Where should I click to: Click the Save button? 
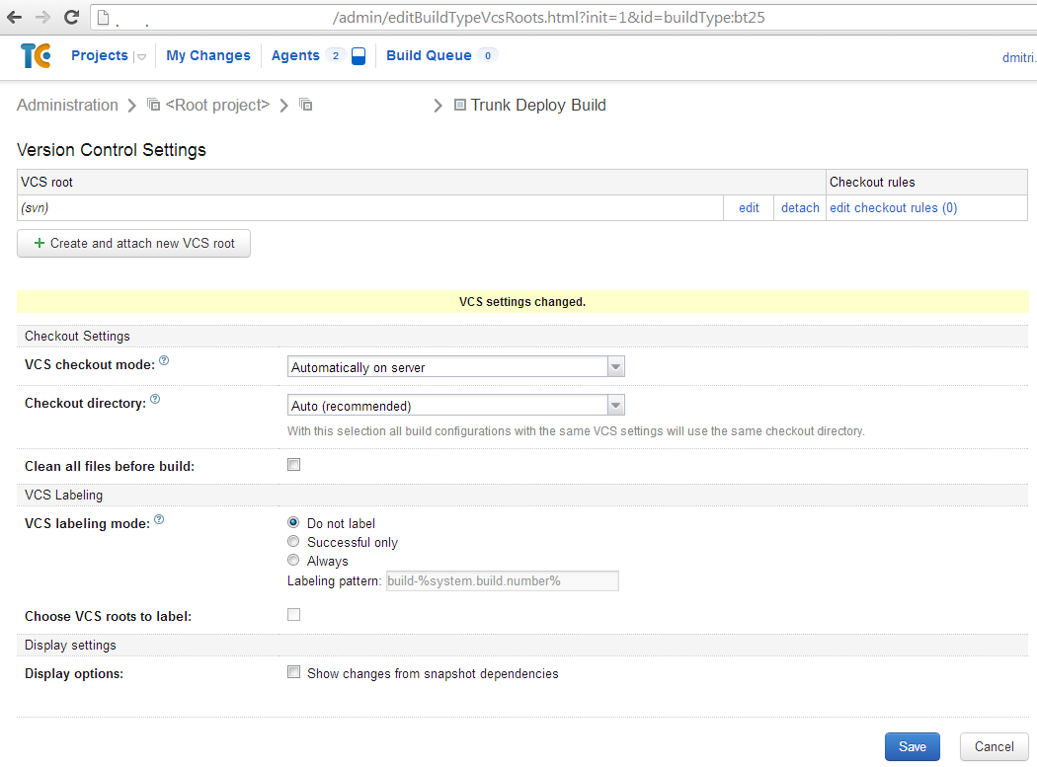click(x=912, y=746)
